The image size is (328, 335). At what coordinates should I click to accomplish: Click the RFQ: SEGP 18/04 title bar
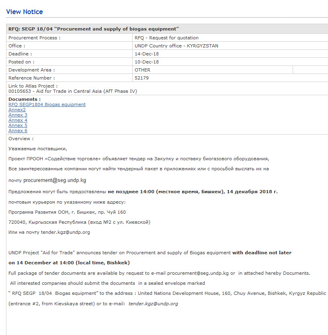94,29
